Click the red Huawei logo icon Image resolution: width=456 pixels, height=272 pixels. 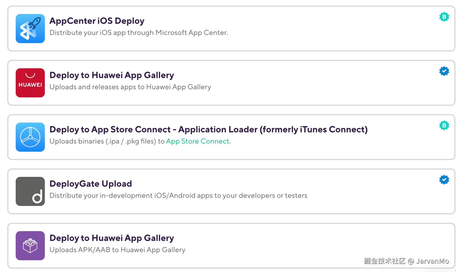pyautogui.click(x=30, y=83)
